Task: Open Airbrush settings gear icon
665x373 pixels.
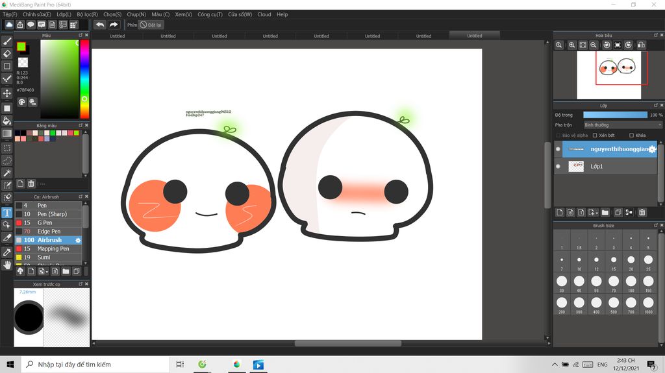Action: point(78,240)
